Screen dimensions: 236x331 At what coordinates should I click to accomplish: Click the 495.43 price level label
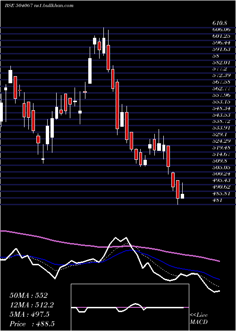tap(221, 180)
